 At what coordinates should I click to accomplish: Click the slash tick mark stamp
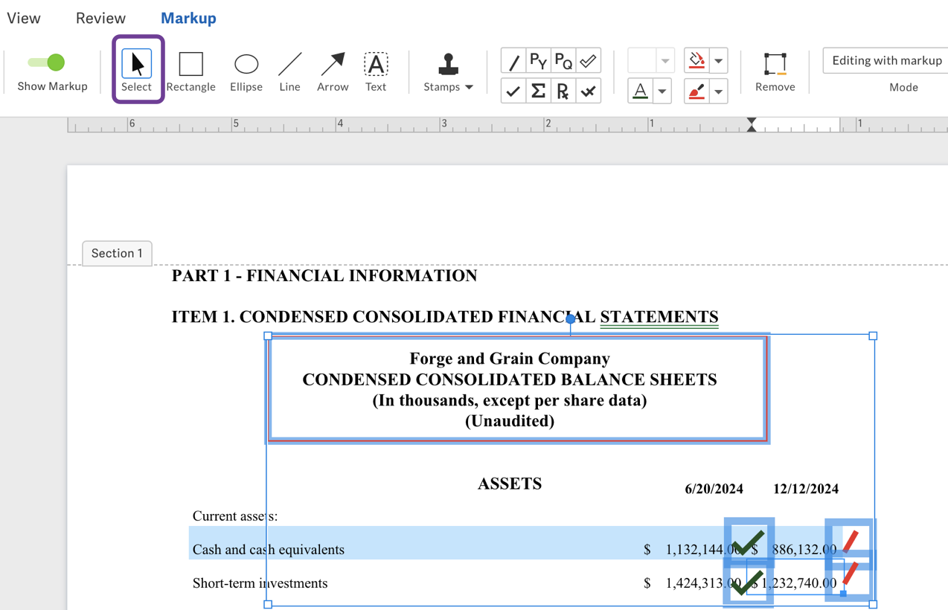[x=513, y=61]
